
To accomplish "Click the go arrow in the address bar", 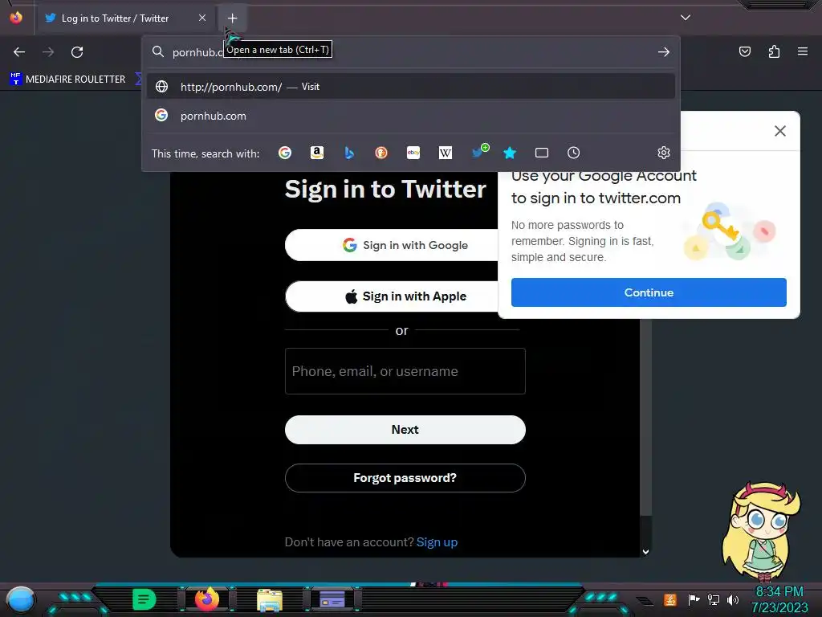I will point(664,52).
